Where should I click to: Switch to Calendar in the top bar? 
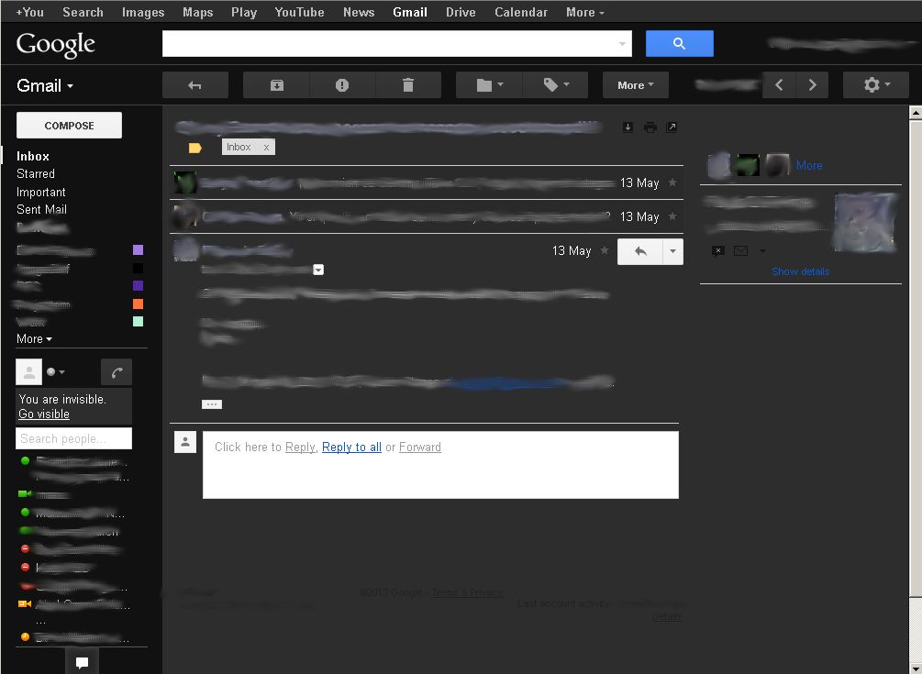point(520,12)
